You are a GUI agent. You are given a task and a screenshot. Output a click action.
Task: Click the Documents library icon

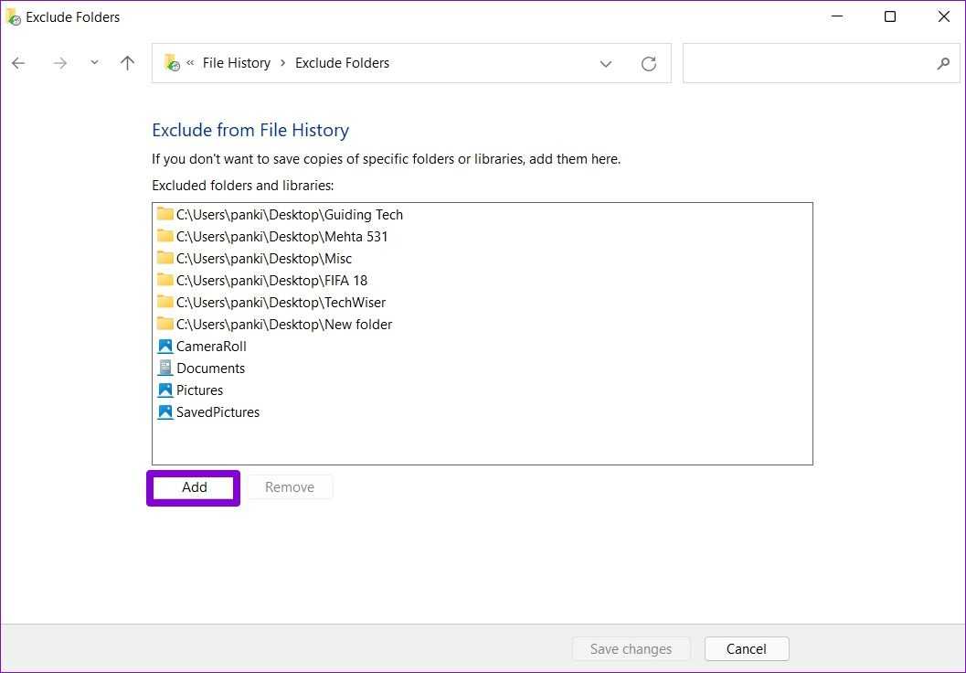tap(165, 369)
